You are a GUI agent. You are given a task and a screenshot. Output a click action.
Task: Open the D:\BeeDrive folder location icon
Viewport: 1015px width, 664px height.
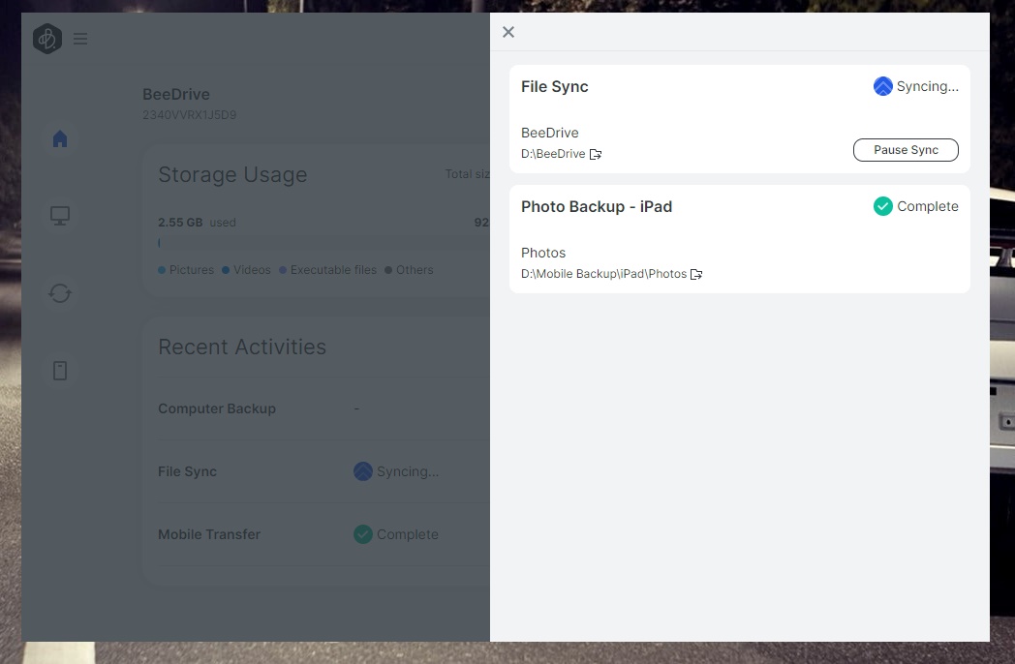[596, 154]
